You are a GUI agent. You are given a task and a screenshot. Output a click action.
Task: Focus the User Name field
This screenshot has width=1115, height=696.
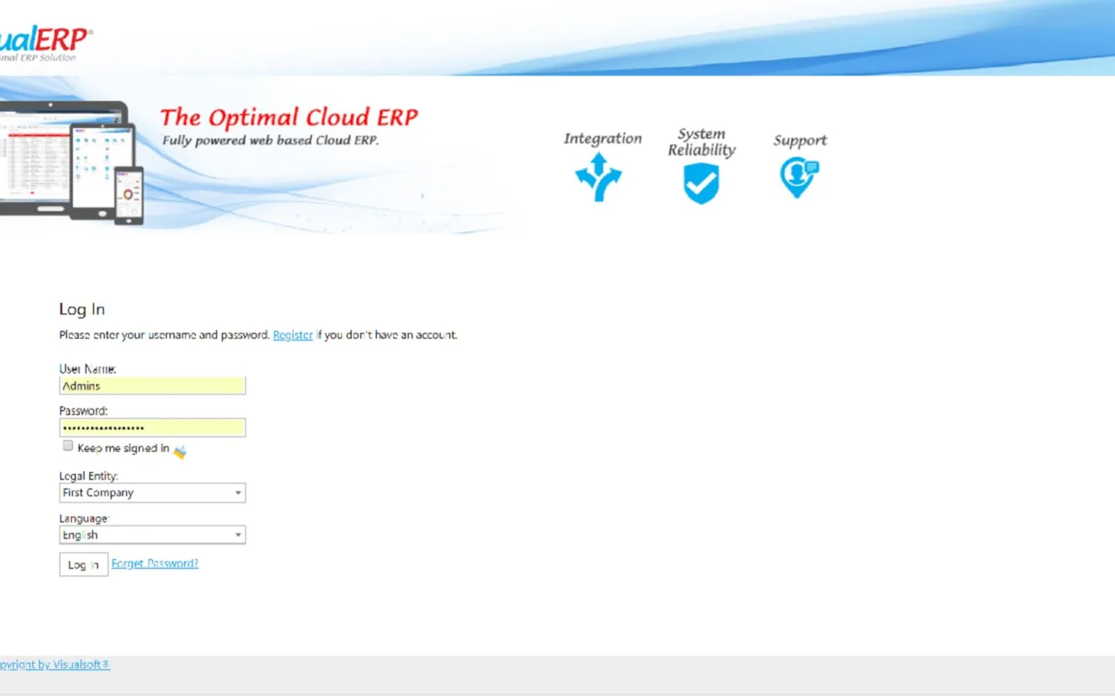153,386
